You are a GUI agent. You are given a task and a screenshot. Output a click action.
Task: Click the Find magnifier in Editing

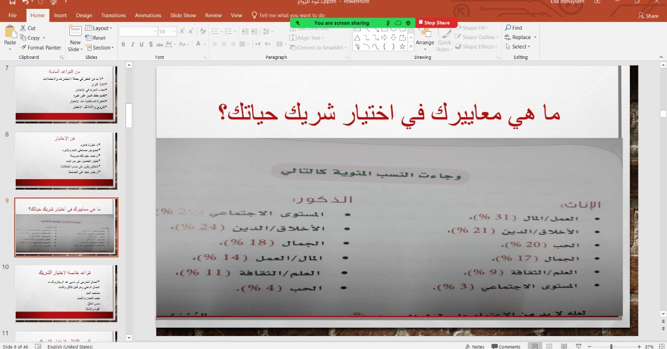tap(508, 28)
